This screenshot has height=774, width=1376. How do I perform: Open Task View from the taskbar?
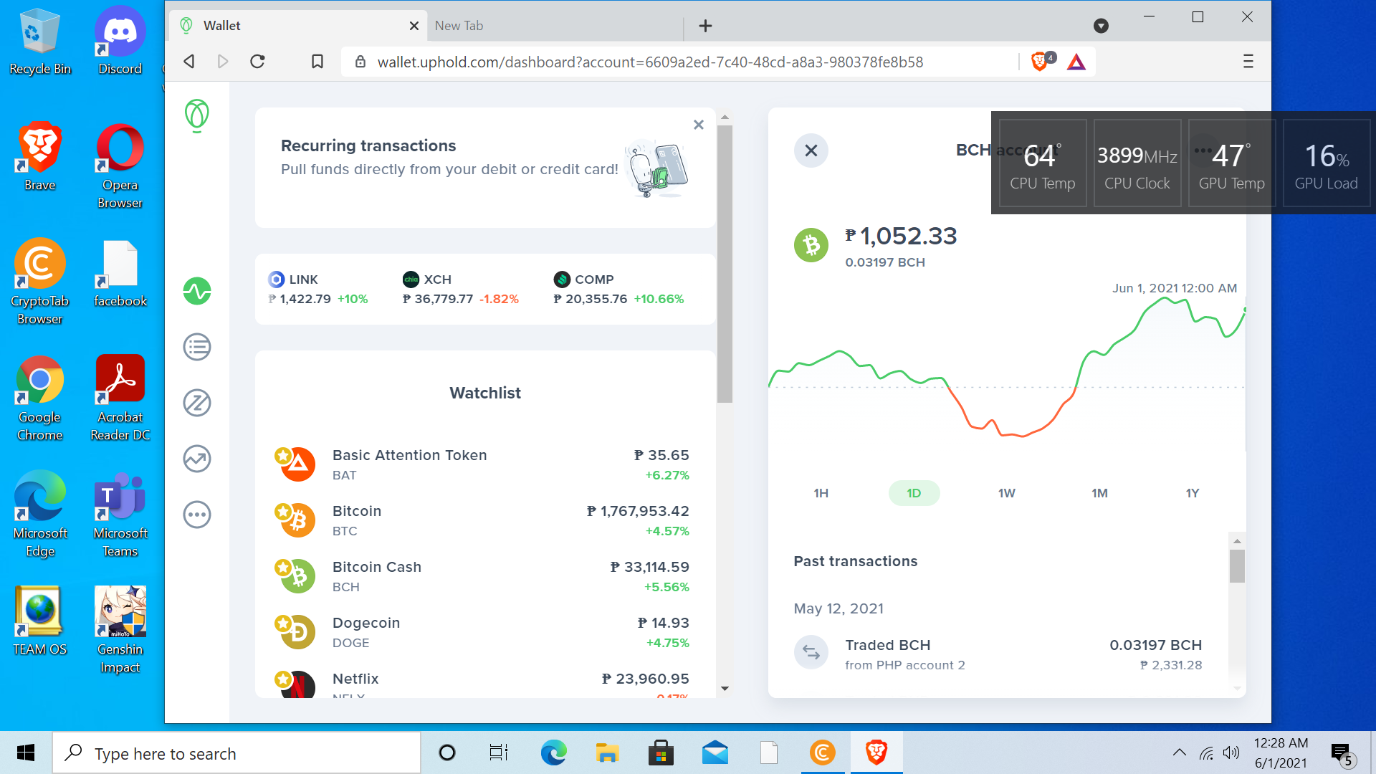(x=499, y=752)
